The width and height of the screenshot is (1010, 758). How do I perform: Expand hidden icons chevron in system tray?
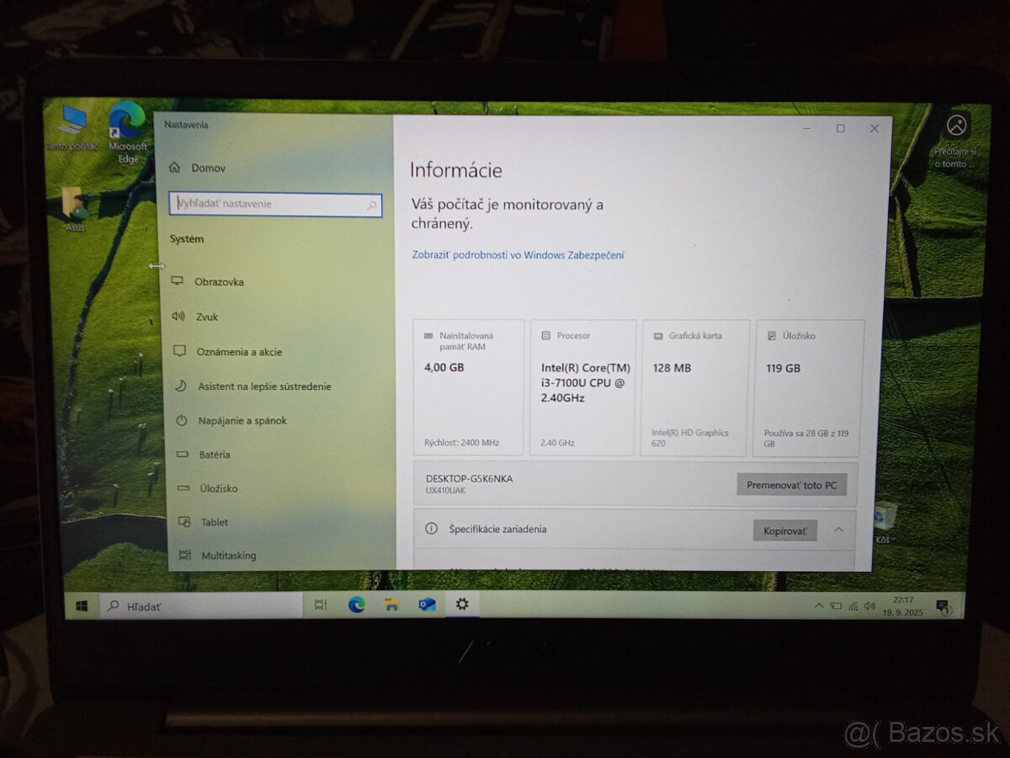(819, 604)
